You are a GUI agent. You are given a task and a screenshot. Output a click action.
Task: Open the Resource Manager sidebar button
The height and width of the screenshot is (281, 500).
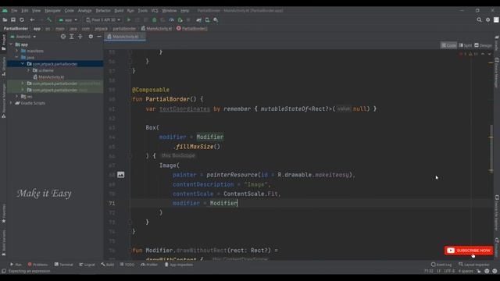pos(3,101)
